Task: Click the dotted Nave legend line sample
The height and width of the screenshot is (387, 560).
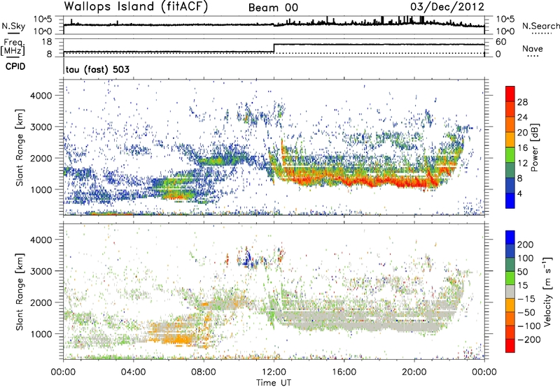Action: pos(533,57)
